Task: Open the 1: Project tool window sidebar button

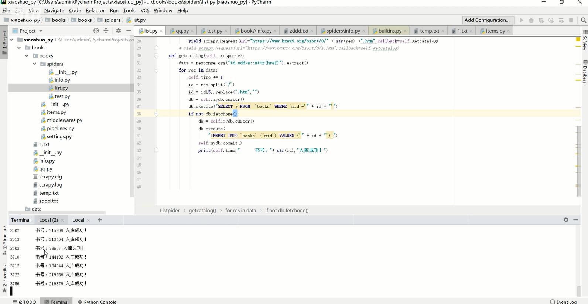Action: coord(4,42)
